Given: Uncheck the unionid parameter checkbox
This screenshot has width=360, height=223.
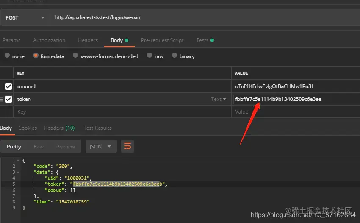Looking at the screenshot, I should [x=8, y=86].
